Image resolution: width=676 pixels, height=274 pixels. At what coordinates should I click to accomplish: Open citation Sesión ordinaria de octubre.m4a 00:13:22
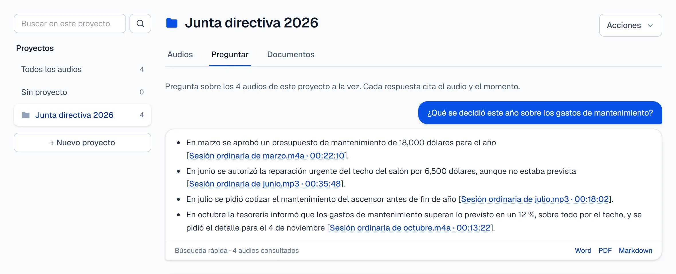(410, 228)
